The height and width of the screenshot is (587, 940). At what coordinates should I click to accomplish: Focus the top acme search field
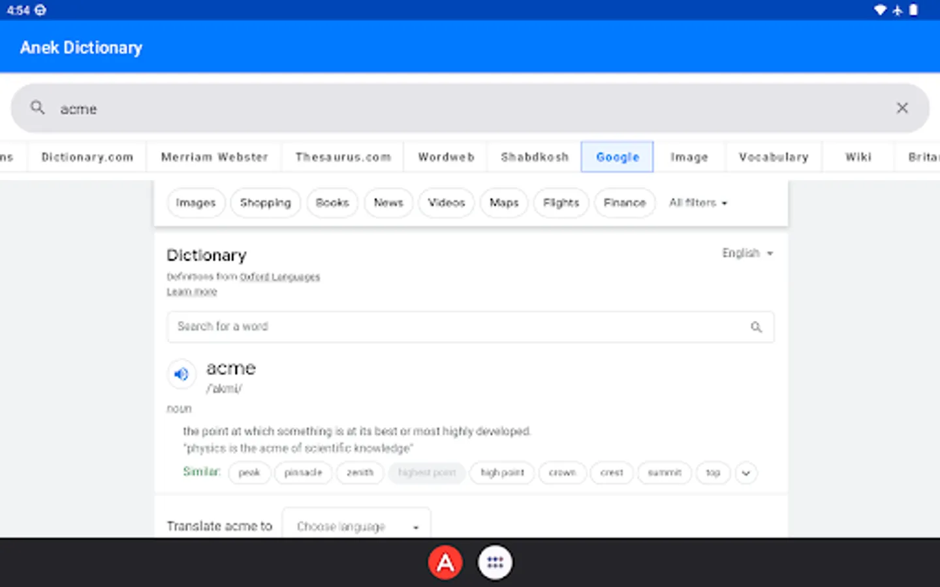(470, 108)
